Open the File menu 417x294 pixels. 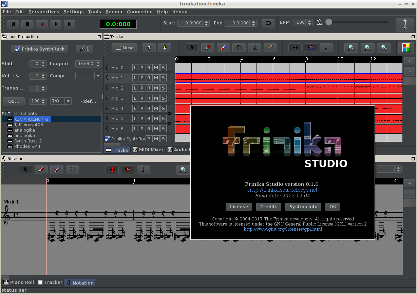pos(7,12)
